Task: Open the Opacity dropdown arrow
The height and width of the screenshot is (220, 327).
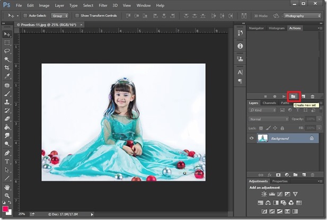Action: [x=319, y=119]
